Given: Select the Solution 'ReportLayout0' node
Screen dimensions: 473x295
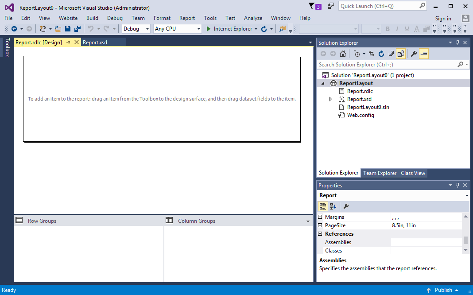Looking at the screenshot, I should tap(372, 75).
